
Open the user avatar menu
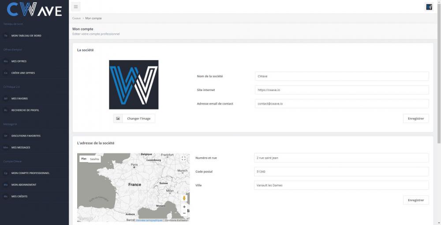(429, 7)
